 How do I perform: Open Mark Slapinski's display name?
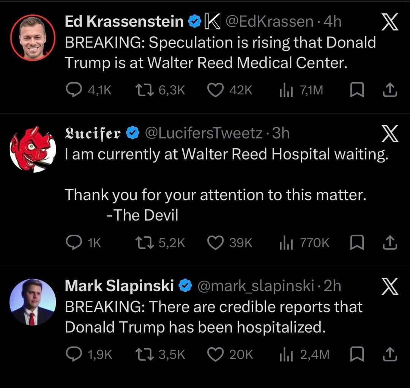[x=119, y=286]
